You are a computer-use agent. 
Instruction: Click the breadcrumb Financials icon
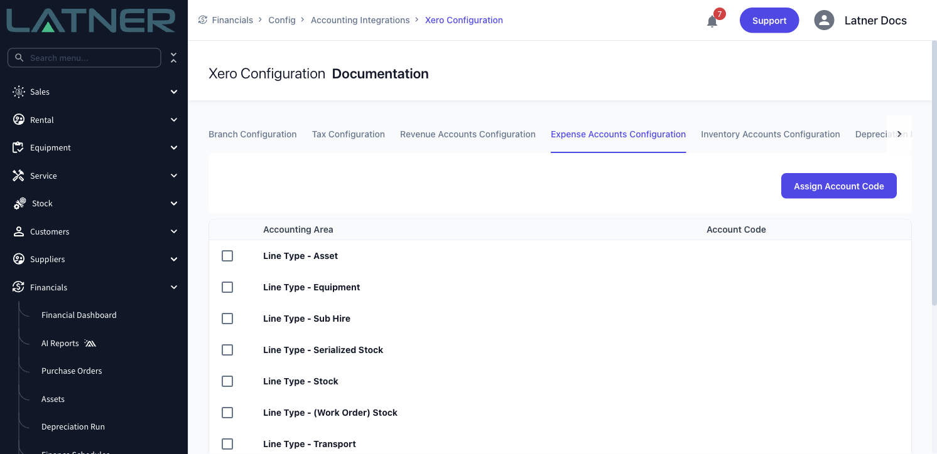203,20
